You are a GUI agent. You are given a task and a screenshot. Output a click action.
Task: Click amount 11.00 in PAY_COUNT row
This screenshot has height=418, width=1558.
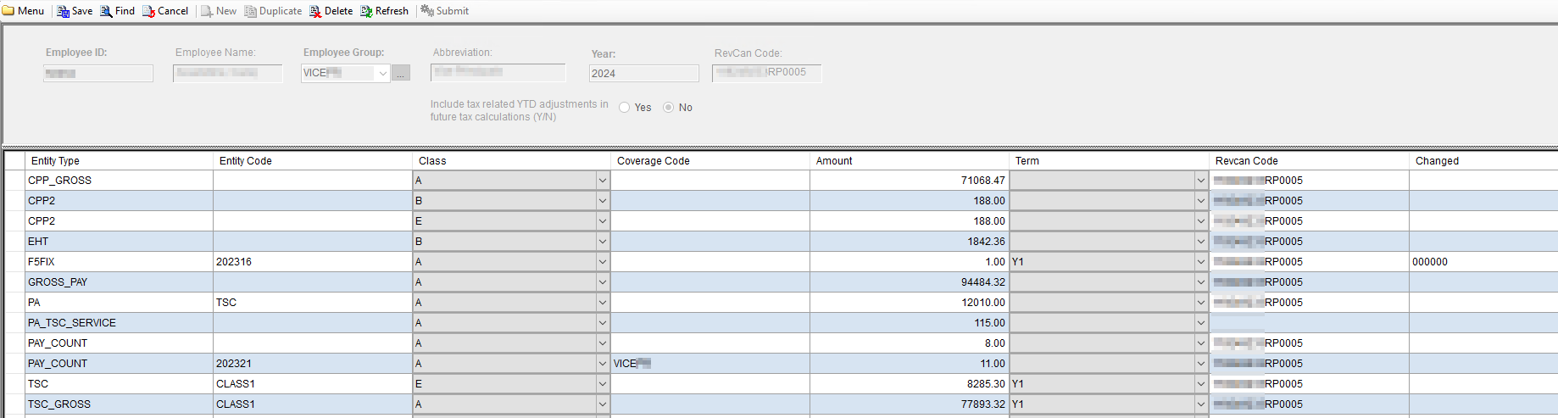point(993,364)
